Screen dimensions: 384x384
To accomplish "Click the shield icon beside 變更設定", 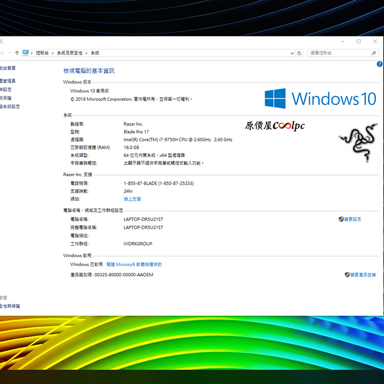I will (341, 219).
